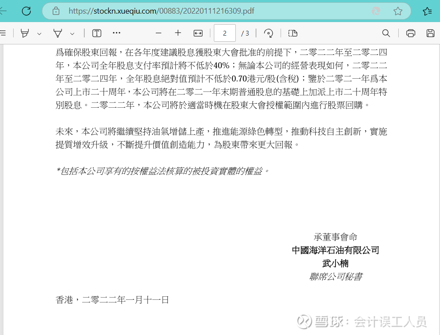Screen dimensions: 440x335
Task: Click the line starting with 提質增效升級
Action: point(177,145)
